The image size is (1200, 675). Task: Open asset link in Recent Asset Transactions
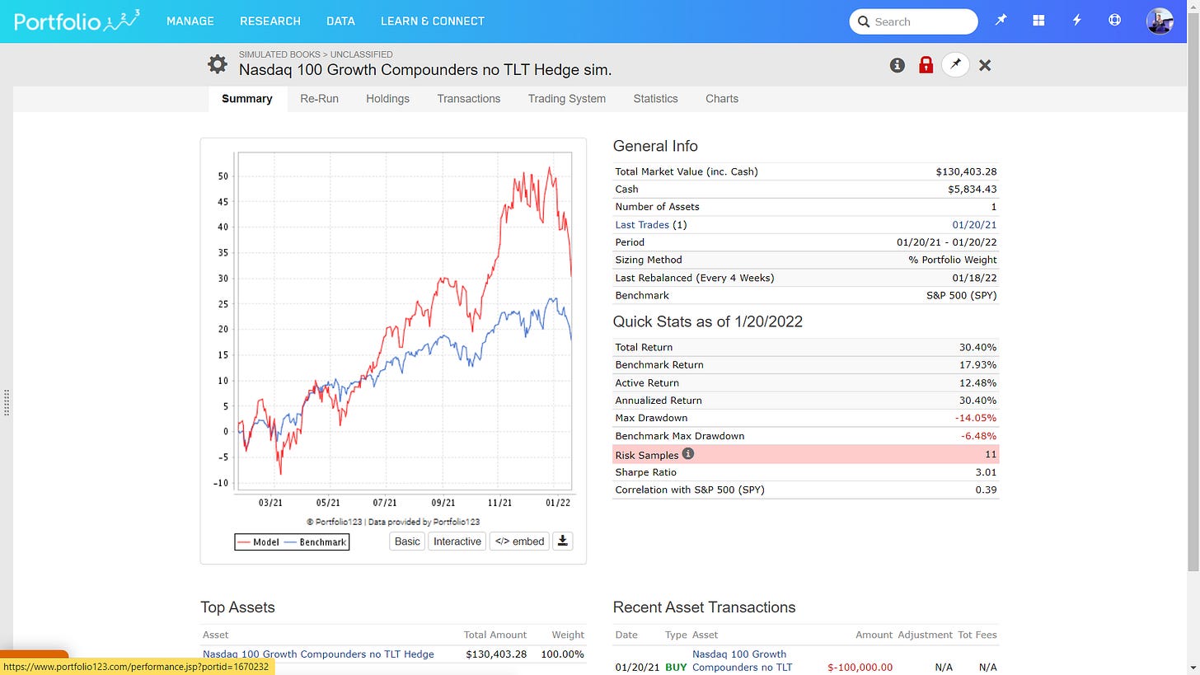pos(742,661)
